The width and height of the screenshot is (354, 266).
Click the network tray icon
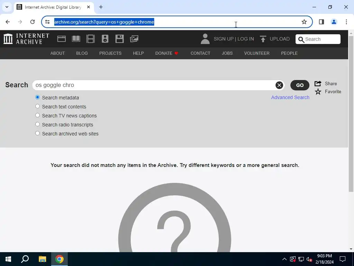tap(301, 259)
